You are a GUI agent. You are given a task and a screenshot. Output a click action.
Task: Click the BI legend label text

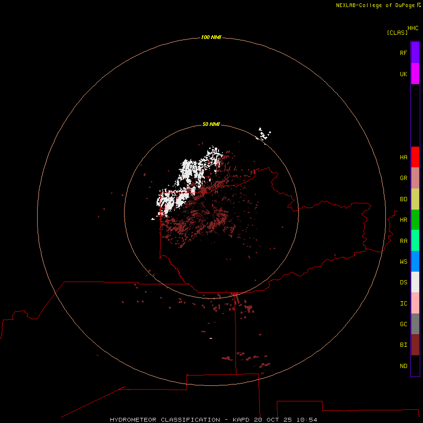(404, 345)
